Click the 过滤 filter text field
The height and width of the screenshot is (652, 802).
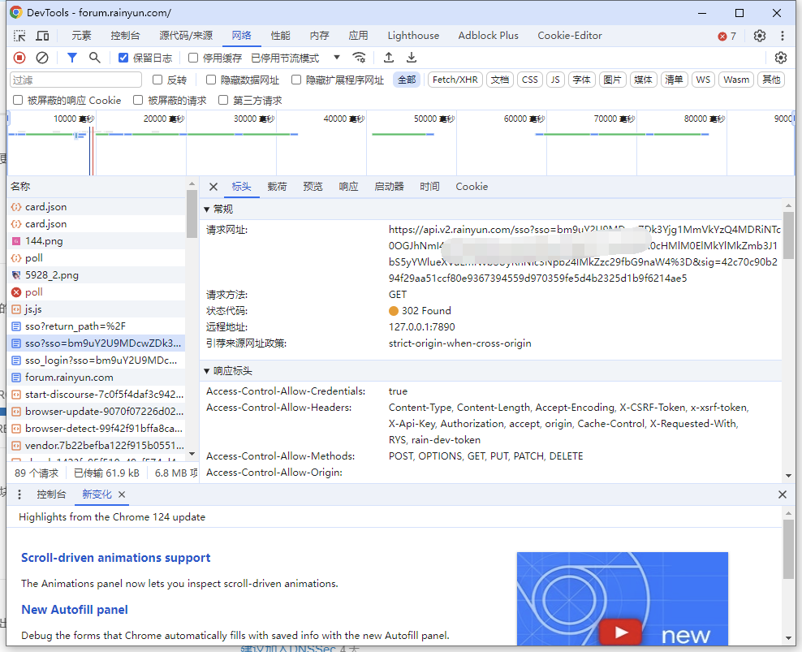75,80
